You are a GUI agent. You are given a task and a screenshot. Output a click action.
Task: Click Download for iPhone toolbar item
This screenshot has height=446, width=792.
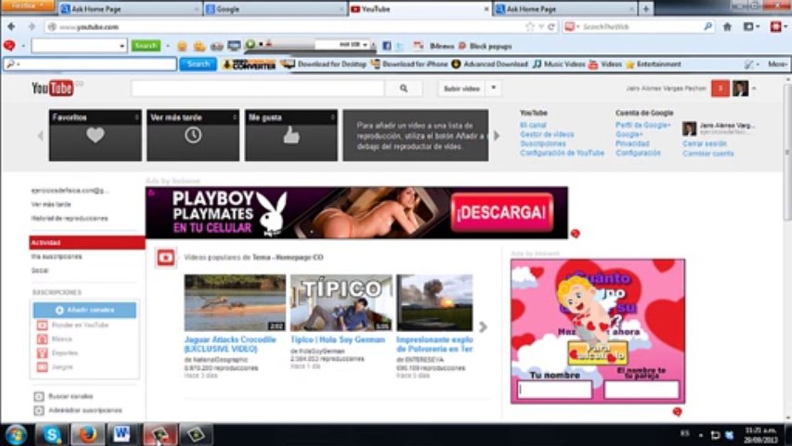pyautogui.click(x=409, y=64)
